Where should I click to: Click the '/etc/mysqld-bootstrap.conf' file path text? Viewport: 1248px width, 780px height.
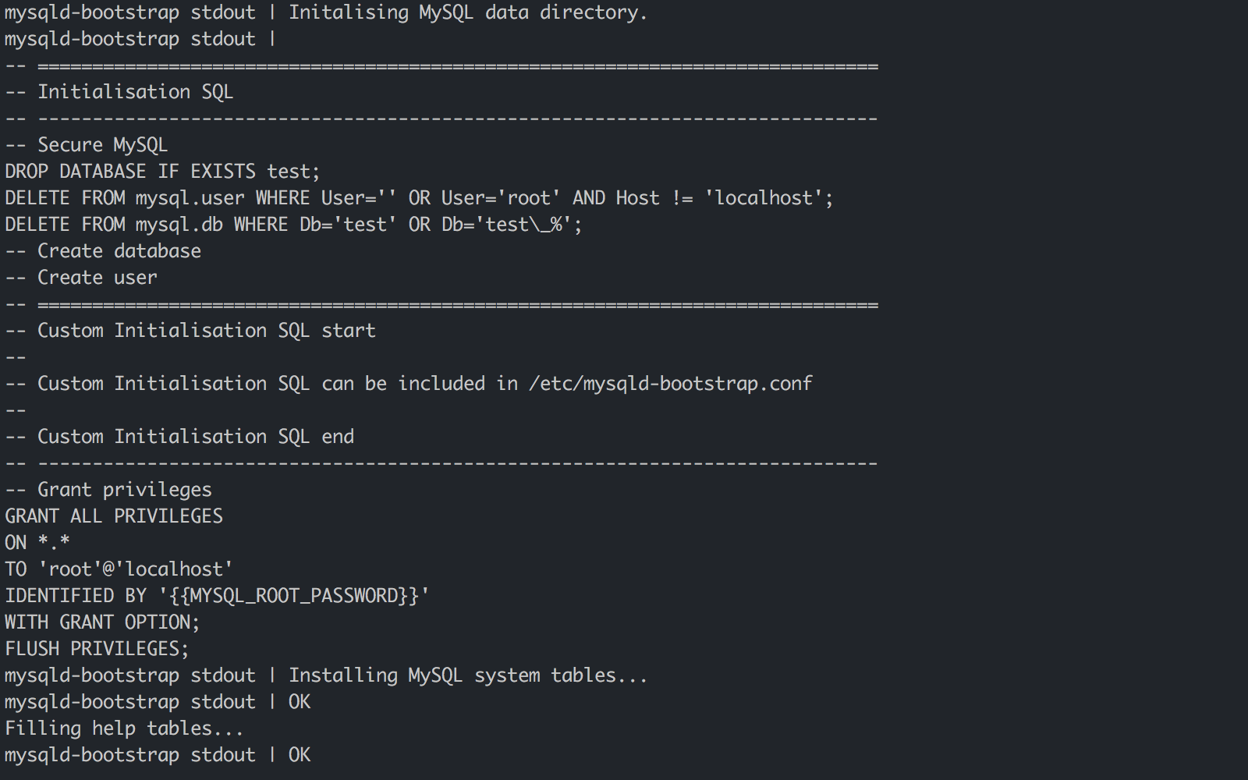(x=670, y=384)
